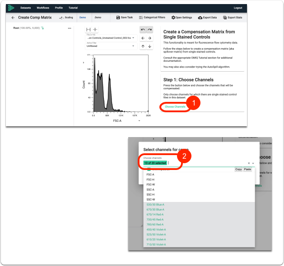Open the Scaling tool
284x266 pixels.
pos(66,18)
